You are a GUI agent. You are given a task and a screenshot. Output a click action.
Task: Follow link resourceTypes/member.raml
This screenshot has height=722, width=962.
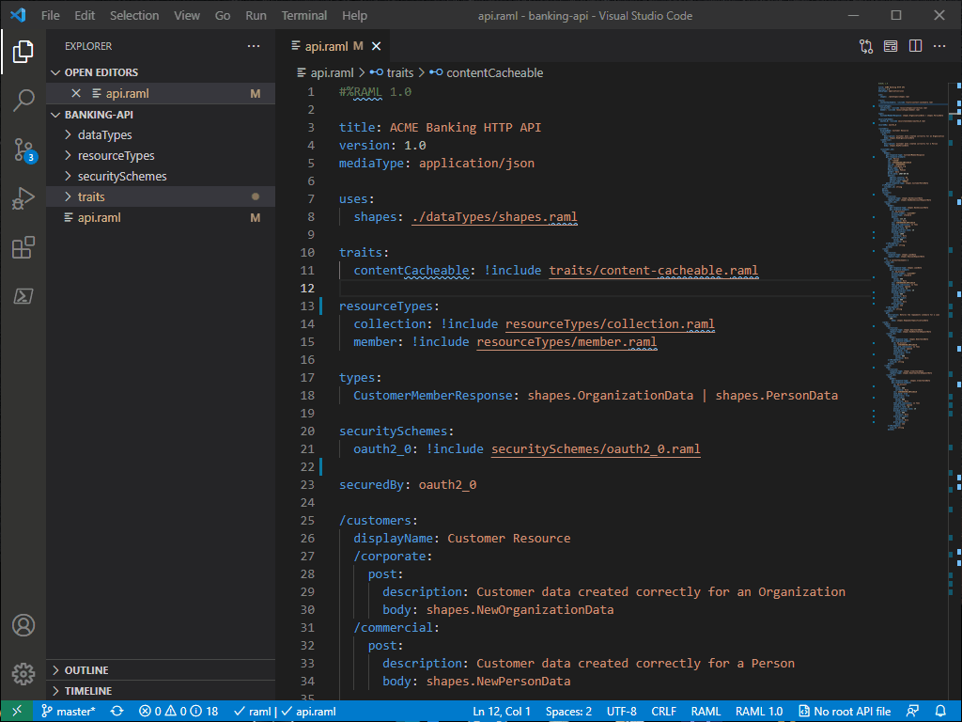point(566,342)
